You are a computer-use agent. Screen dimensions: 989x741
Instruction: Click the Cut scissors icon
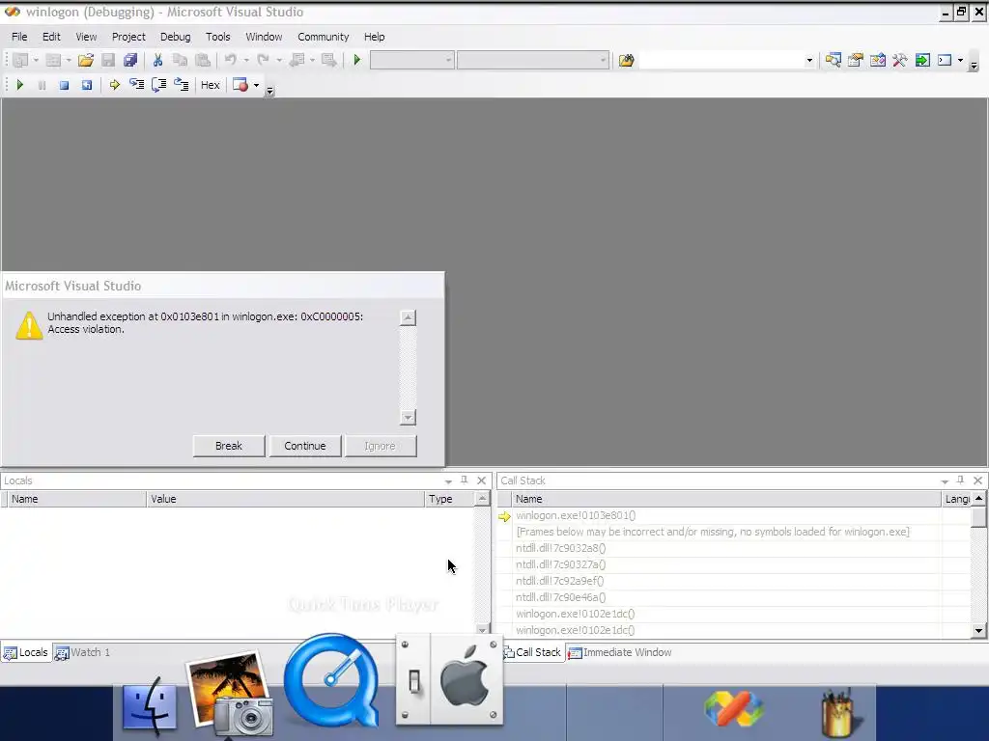[157, 61]
